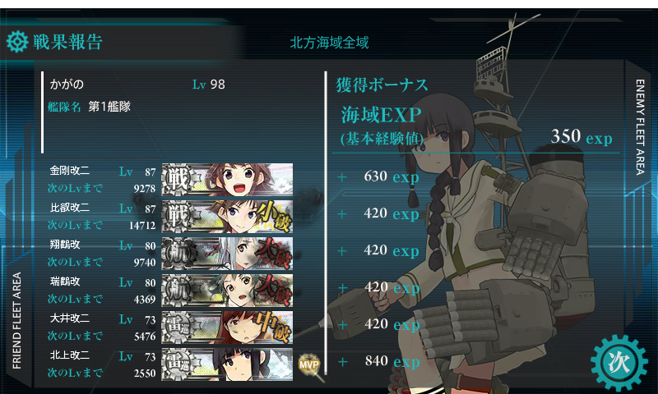Click the 次 gear button to proceed

pyautogui.click(x=619, y=363)
